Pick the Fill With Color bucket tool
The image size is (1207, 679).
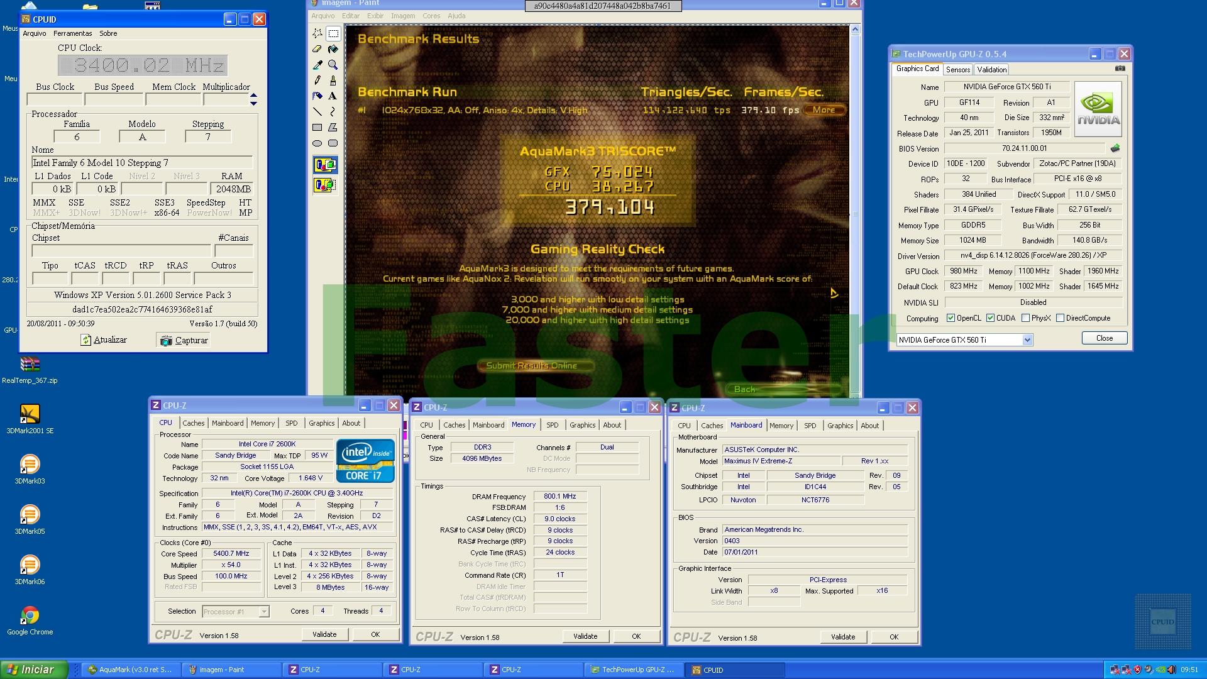[x=333, y=49]
